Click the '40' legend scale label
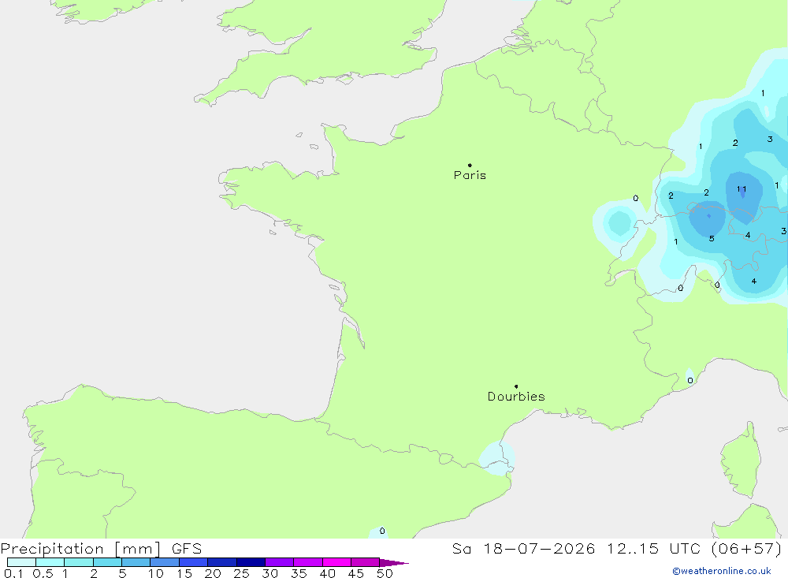Image resolution: width=788 pixels, height=578 pixels. pyautogui.click(x=327, y=573)
